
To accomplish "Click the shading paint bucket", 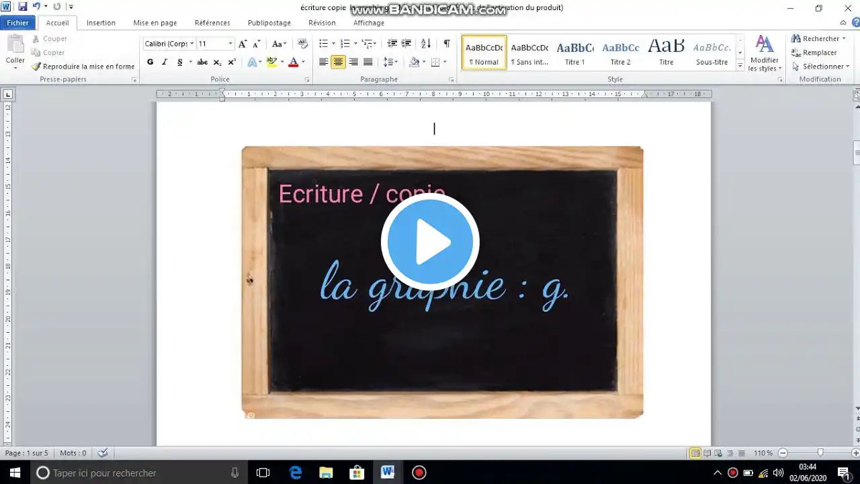I will coord(414,62).
